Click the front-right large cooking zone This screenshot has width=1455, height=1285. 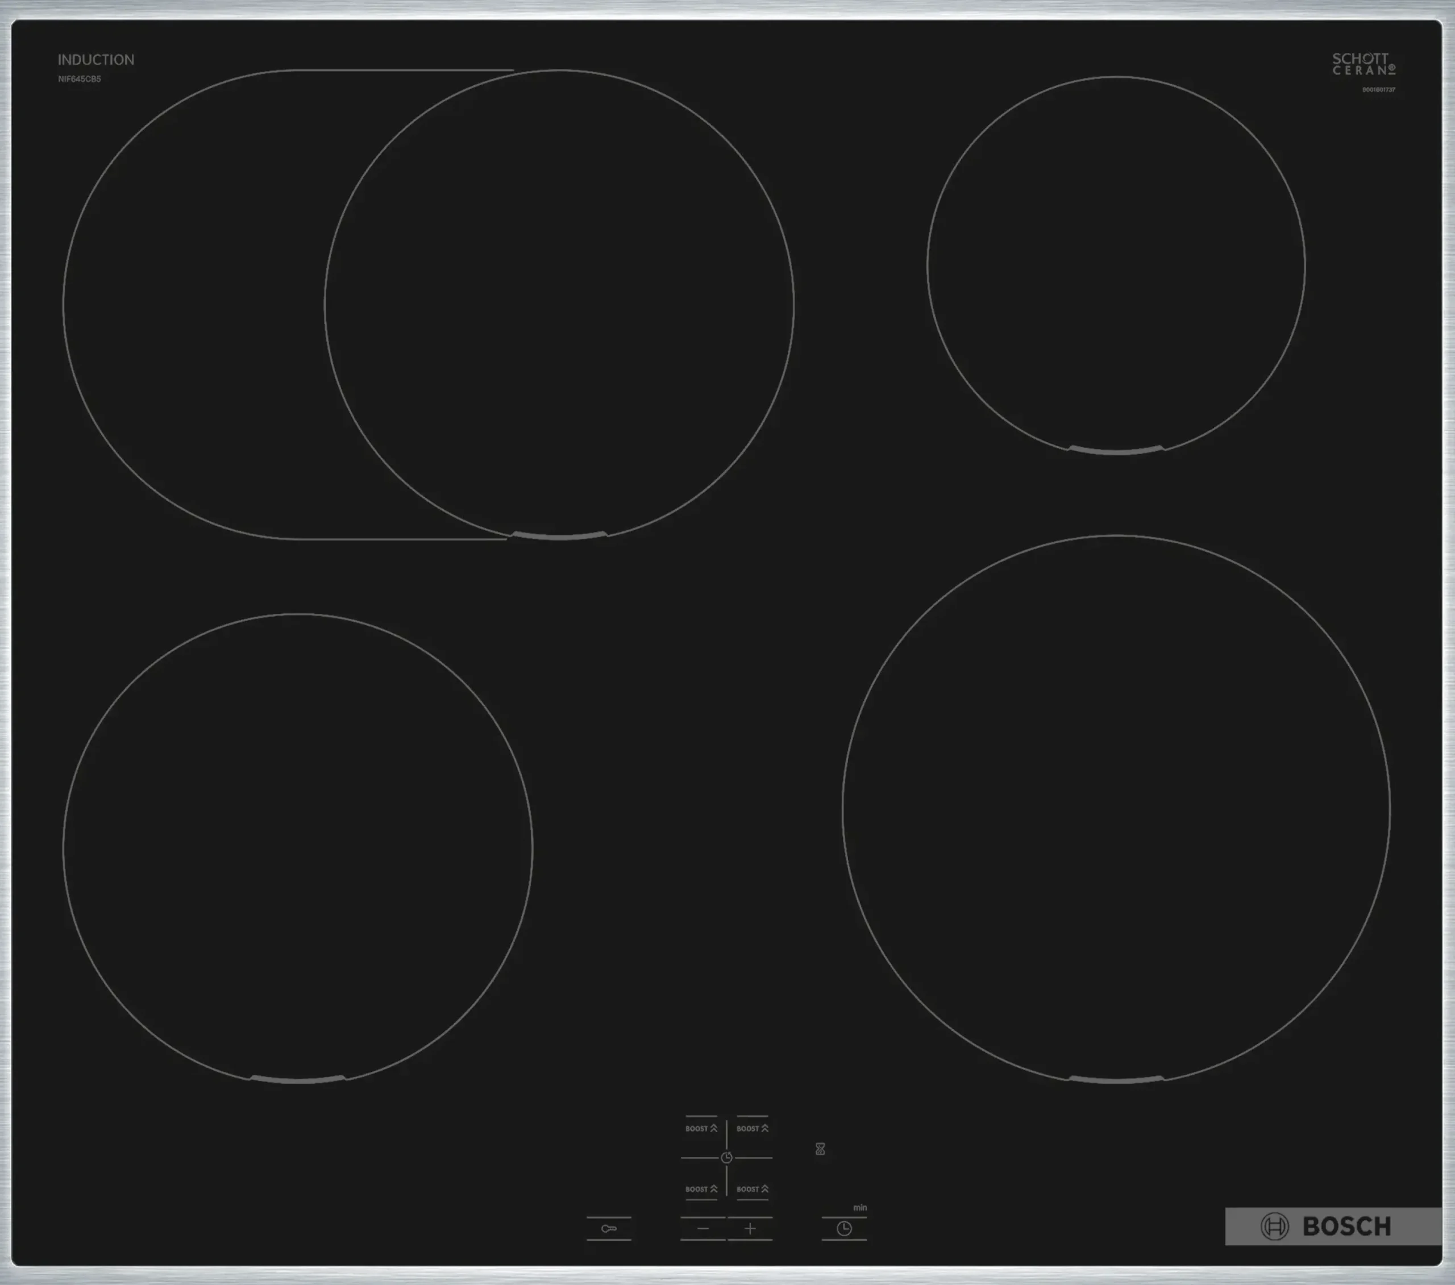1116,809
